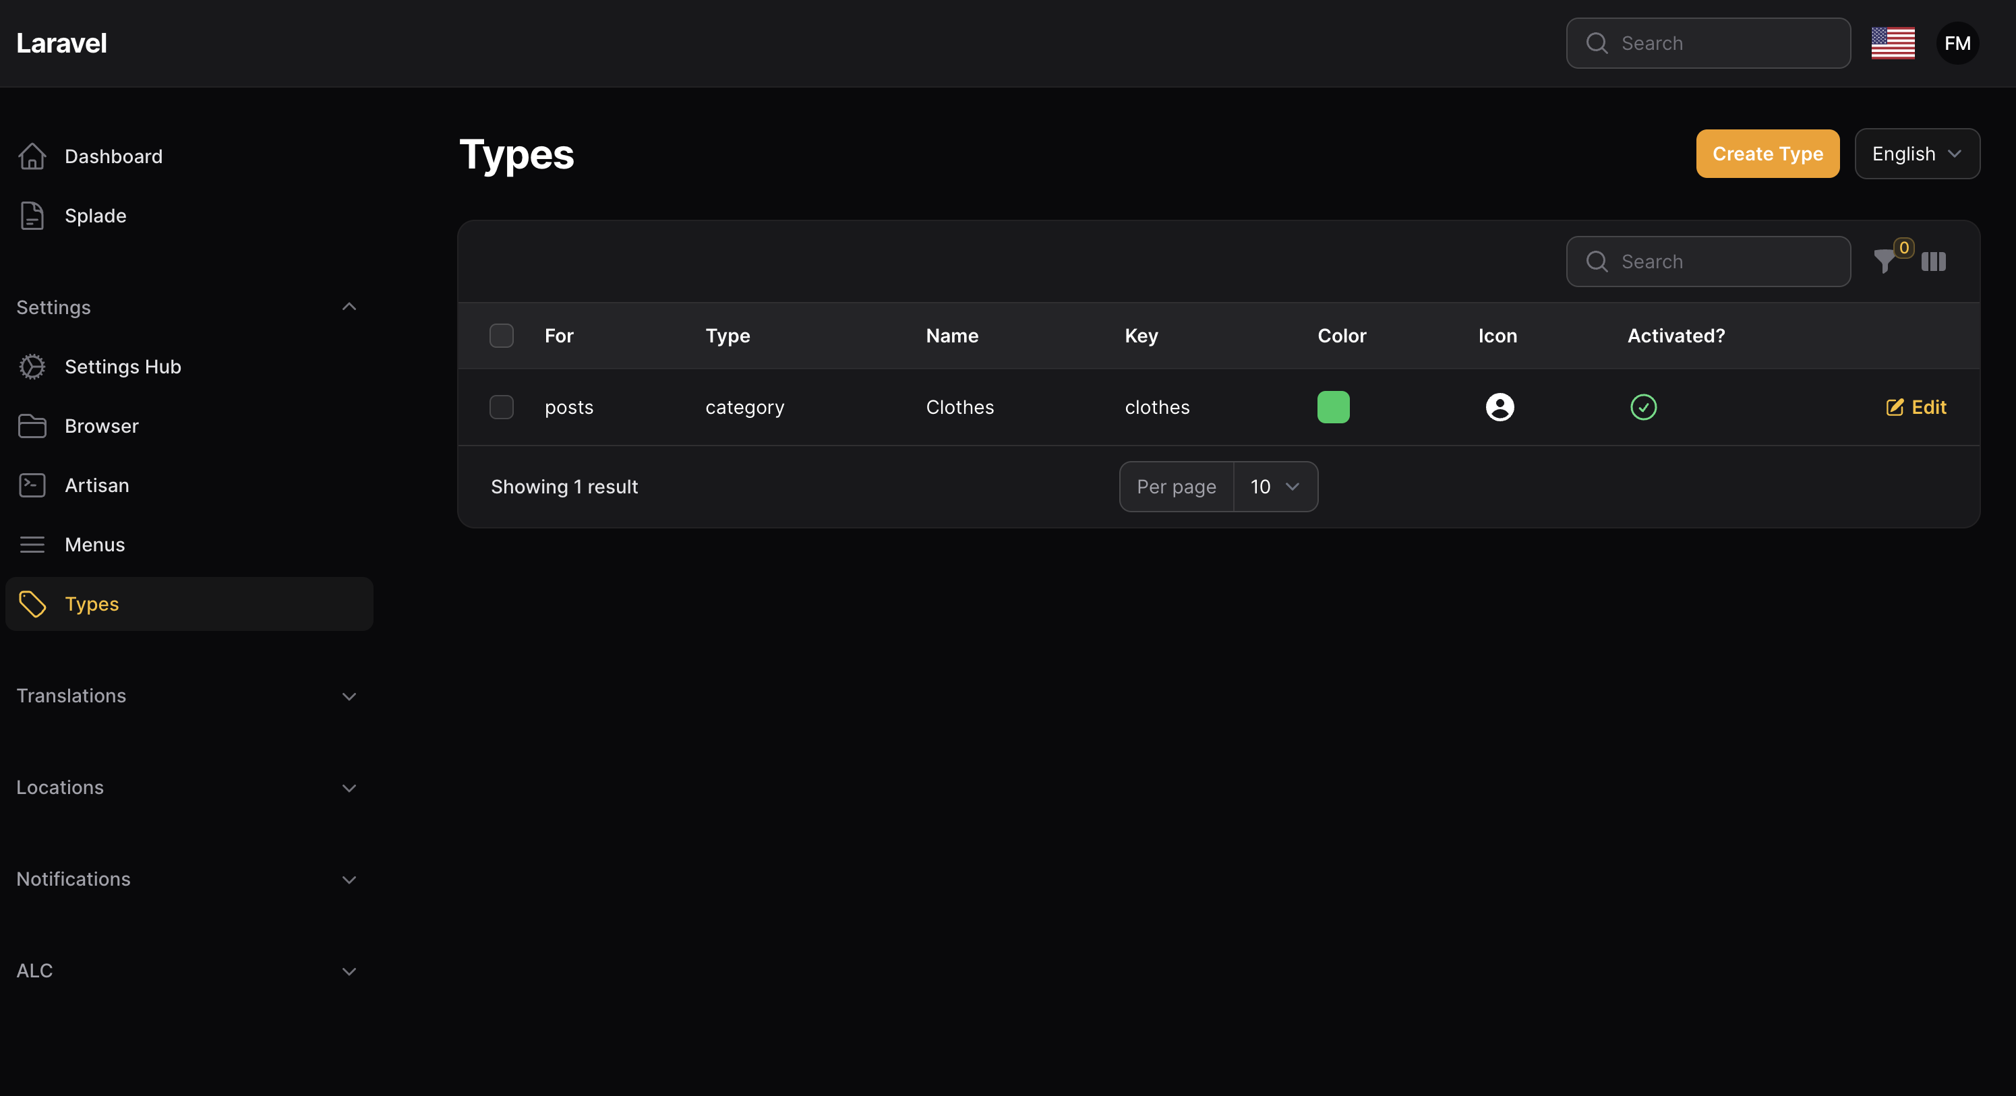The width and height of the screenshot is (2016, 1096).
Task: Open the FM user avatar menu
Action: [x=1957, y=43]
